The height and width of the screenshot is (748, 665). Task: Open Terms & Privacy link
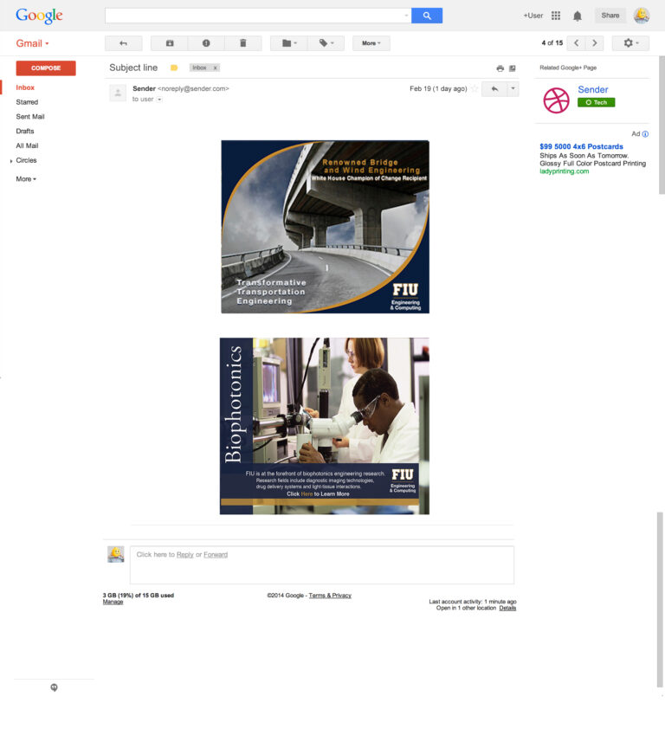tap(330, 596)
